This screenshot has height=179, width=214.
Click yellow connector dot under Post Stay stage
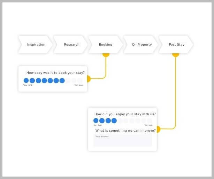(176, 54)
